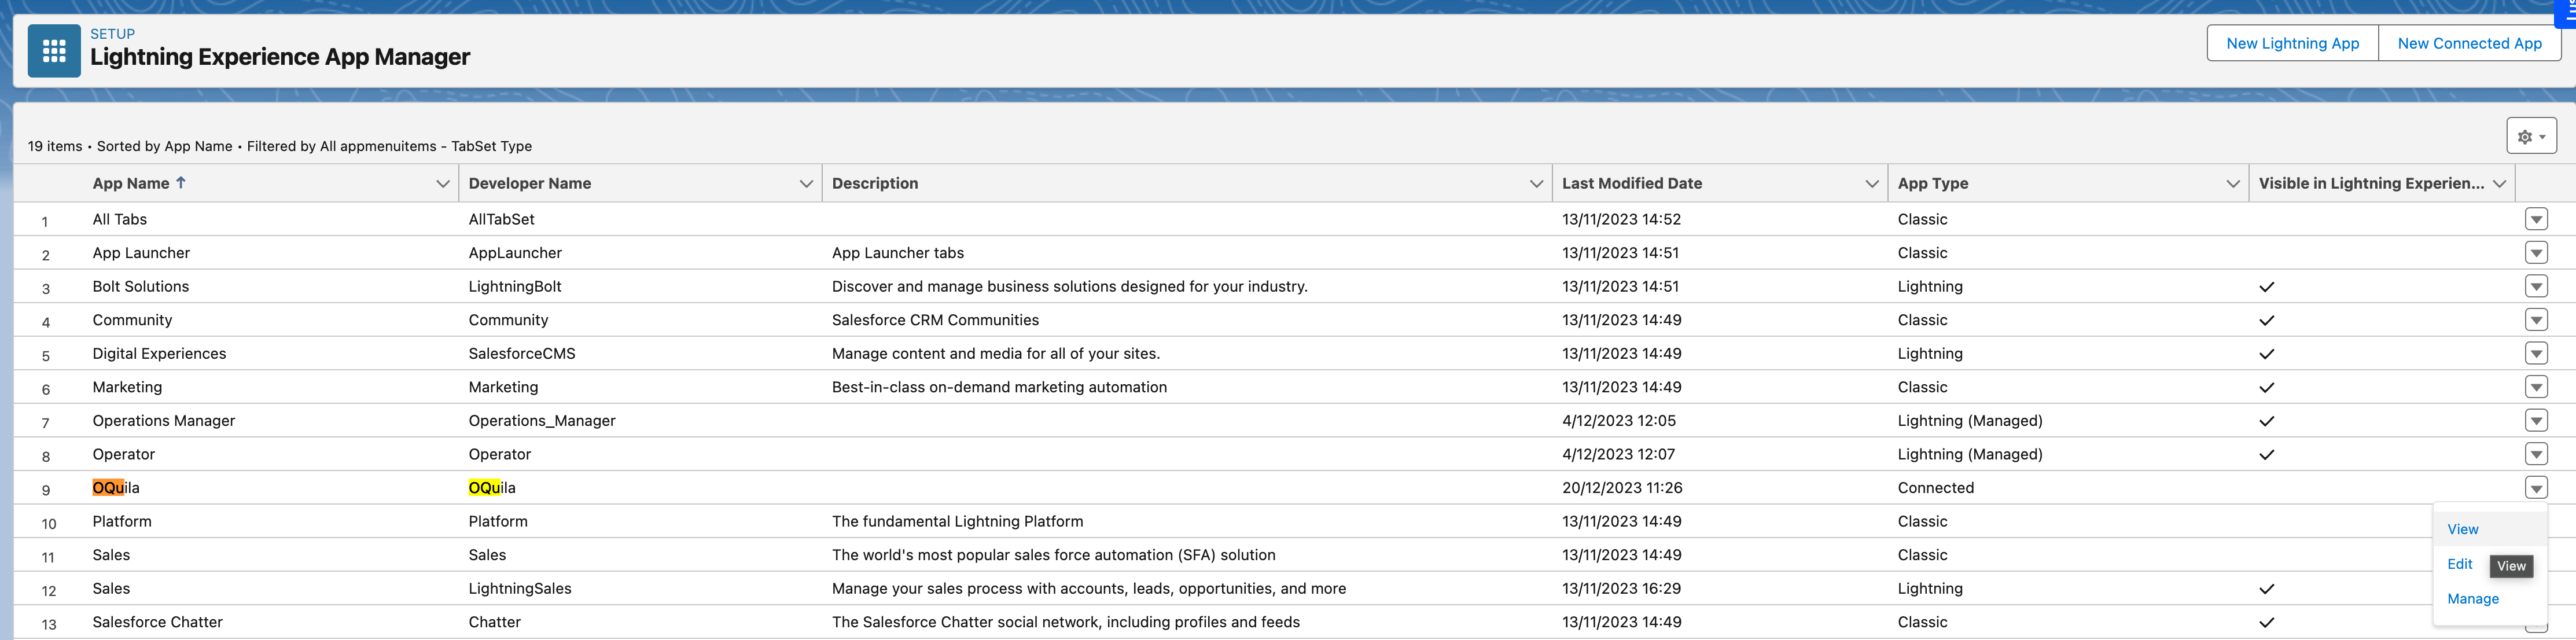
Task: Toggle the OQuila row action arrow
Action: coord(2535,488)
